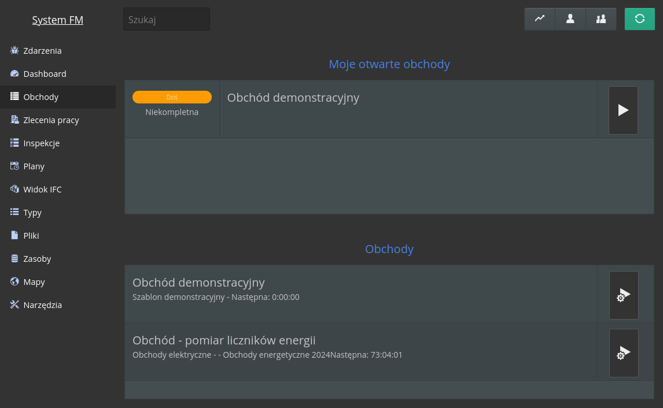663x408 pixels.
Task: Click the green refresh button
Action: coord(639,19)
